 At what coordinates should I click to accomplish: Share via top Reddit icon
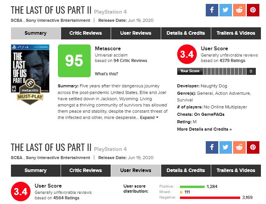coord(239,10)
